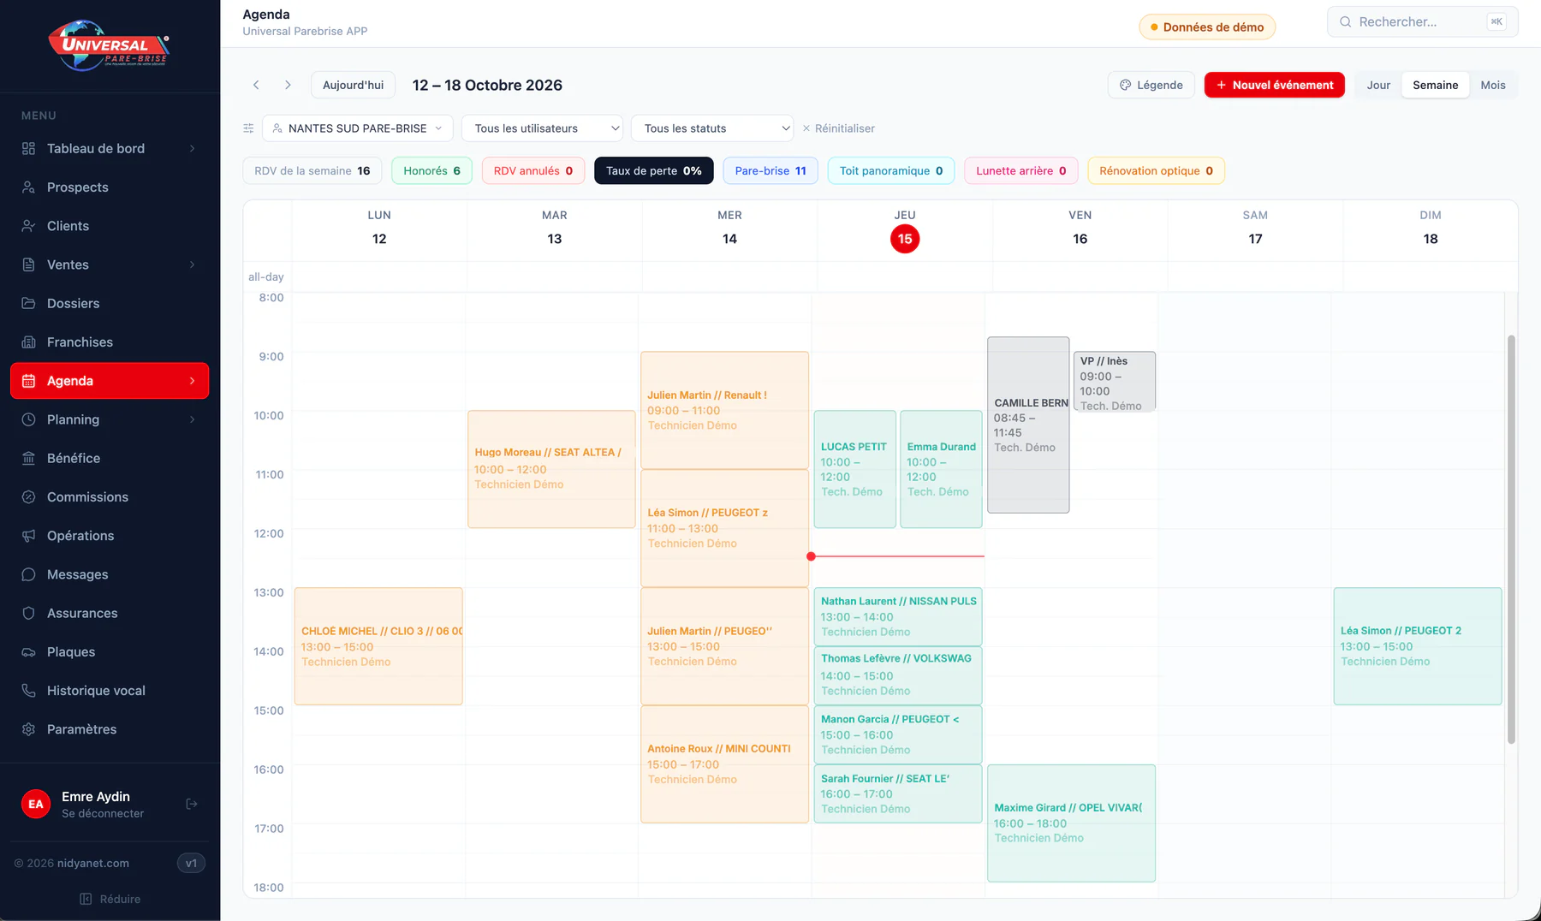Toggle the Lunette arrière filter chip

[1021, 171]
